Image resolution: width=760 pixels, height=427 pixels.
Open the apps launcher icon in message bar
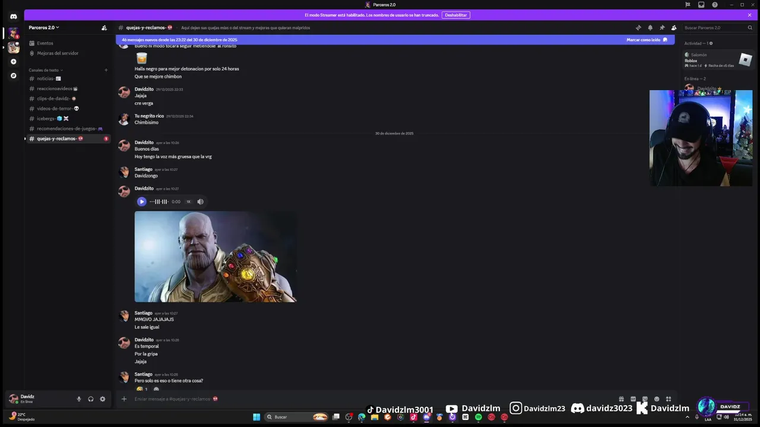(669, 399)
